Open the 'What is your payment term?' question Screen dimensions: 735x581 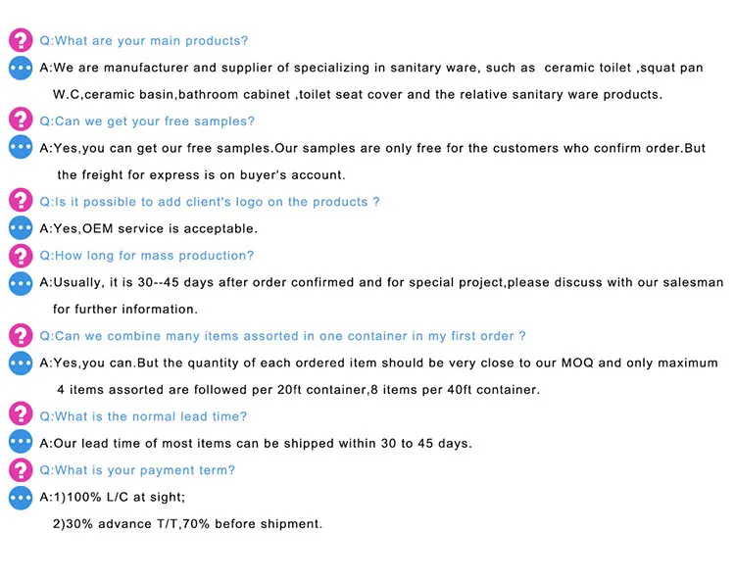137,470
